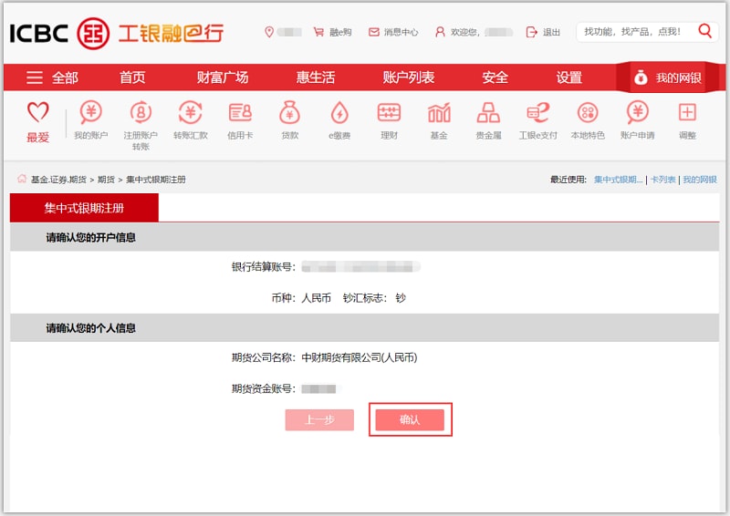Click the 上一步 previous step button
The image size is (730, 516).
[319, 420]
